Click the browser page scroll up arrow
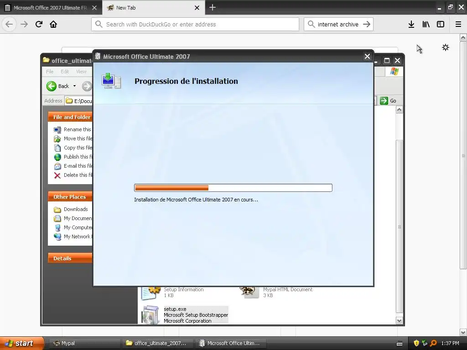Screen dimensions: 467x350 coord(463,37)
